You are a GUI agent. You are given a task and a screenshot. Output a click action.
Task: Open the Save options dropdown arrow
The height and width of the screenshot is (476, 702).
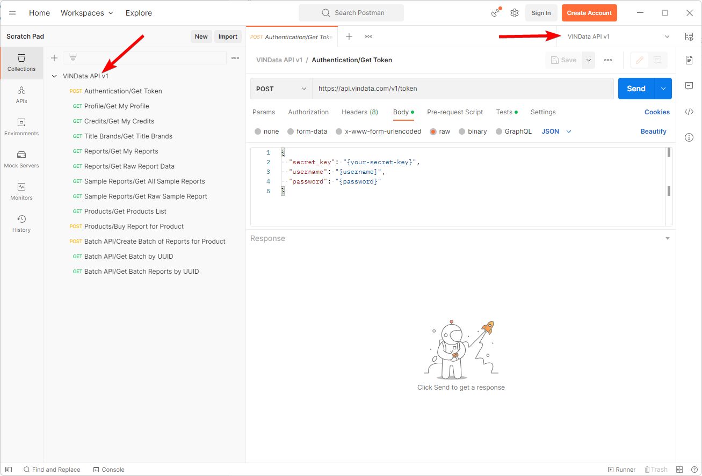tap(589, 60)
